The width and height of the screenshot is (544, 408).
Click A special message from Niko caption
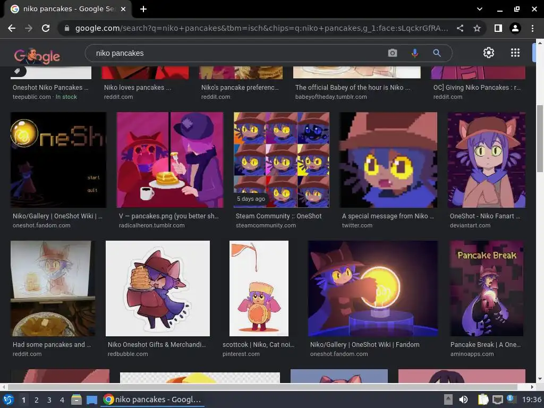coord(388,216)
